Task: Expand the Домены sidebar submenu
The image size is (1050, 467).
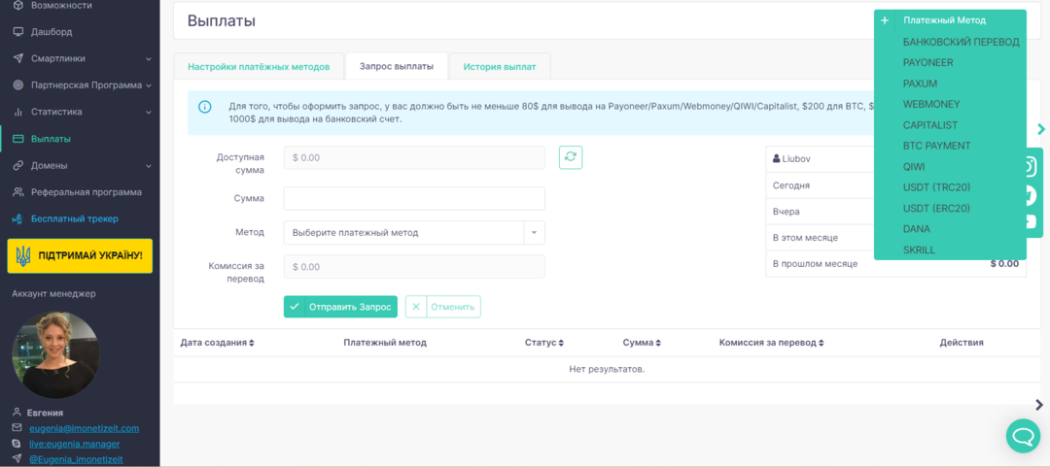Action: pos(148,166)
